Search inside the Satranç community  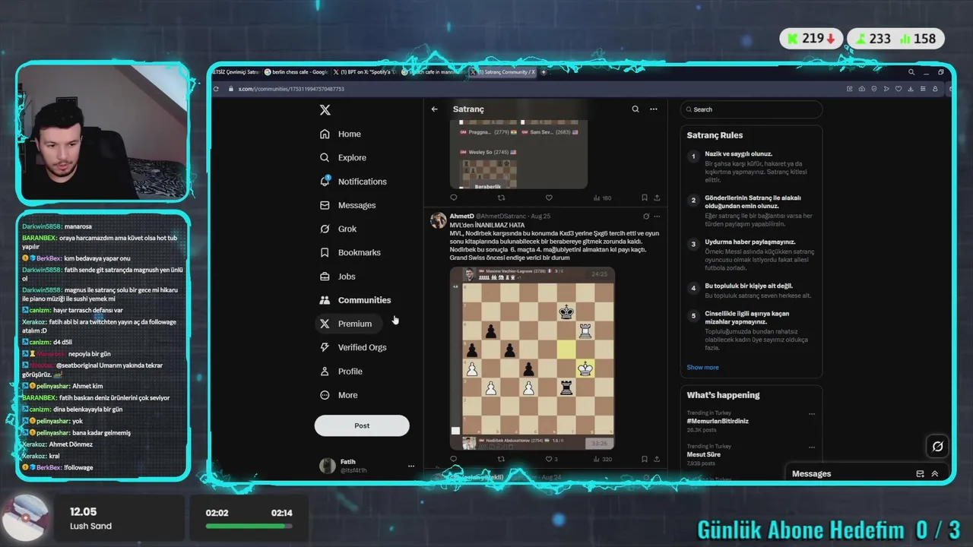point(635,109)
